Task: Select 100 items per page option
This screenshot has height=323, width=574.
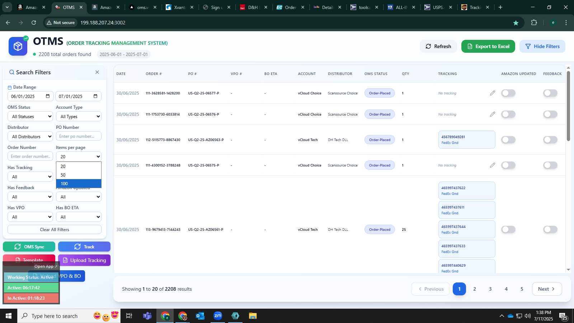Action: (79, 183)
